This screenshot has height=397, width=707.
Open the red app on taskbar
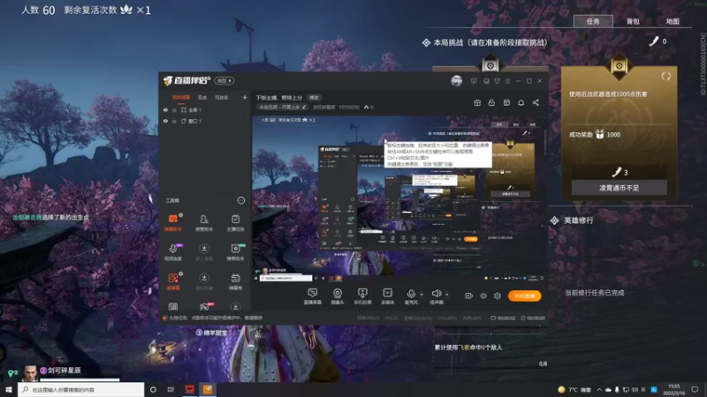[189, 389]
